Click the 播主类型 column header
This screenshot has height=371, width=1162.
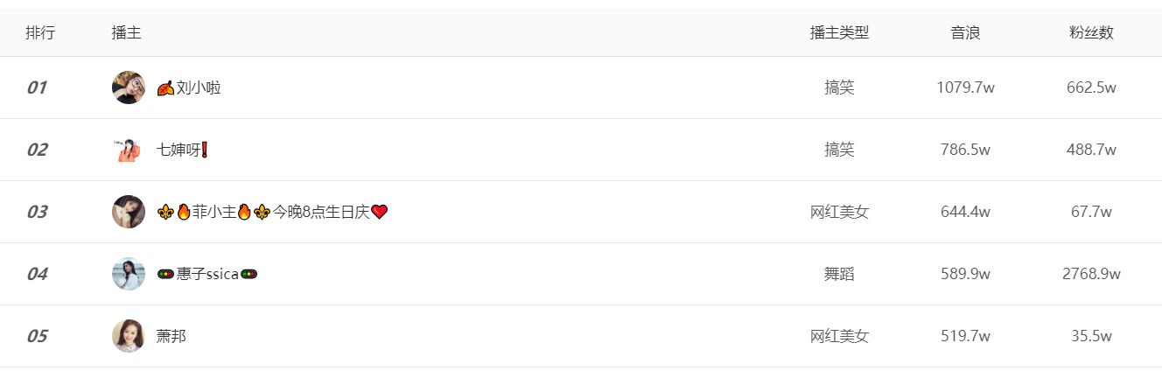[x=839, y=33]
